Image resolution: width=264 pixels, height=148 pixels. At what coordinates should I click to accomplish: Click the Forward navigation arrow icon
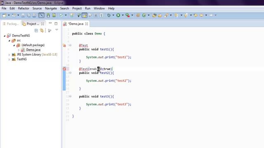(211, 15)
